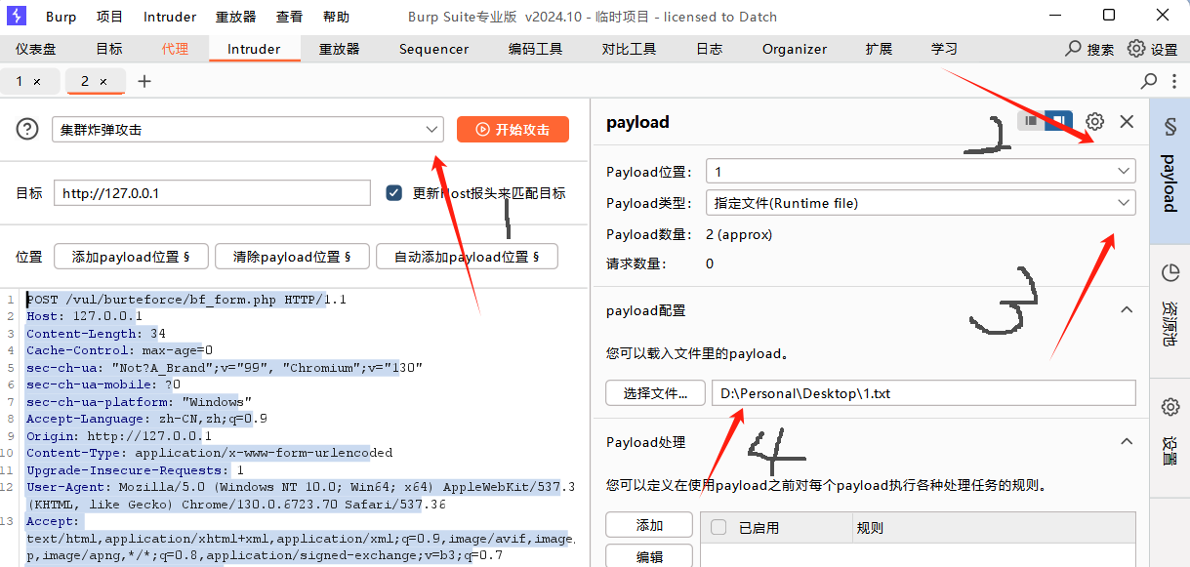Open payload panel settings gear

click(x=1095, y=121)
